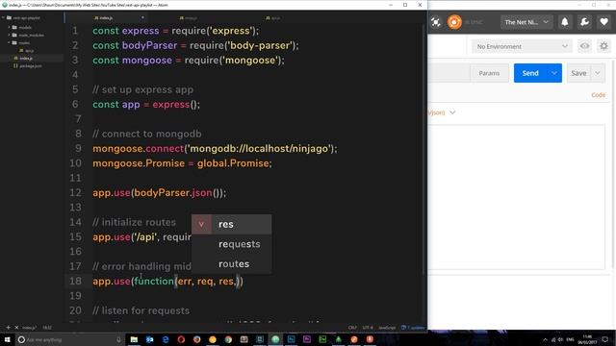616x346 pixels.
Task: Select 'routes' in autocomplete popup
Action: 231,264
